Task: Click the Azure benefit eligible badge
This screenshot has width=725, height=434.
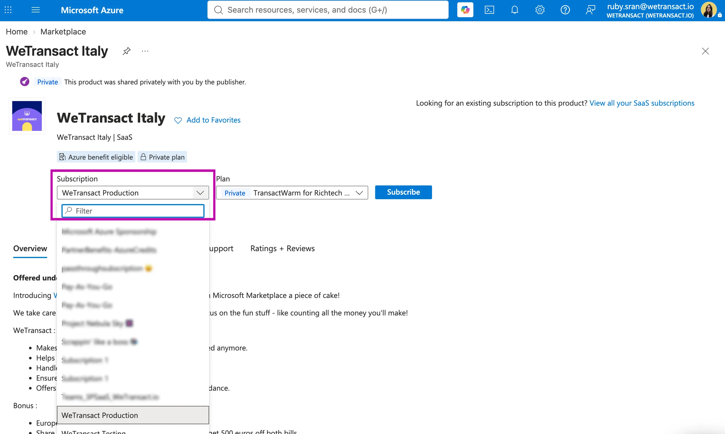Action: pyautogui.click(x=96, y=157)
